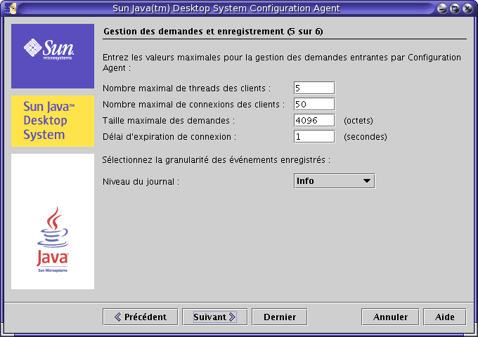Close the Configuration Agent window

tap(467, 8)
